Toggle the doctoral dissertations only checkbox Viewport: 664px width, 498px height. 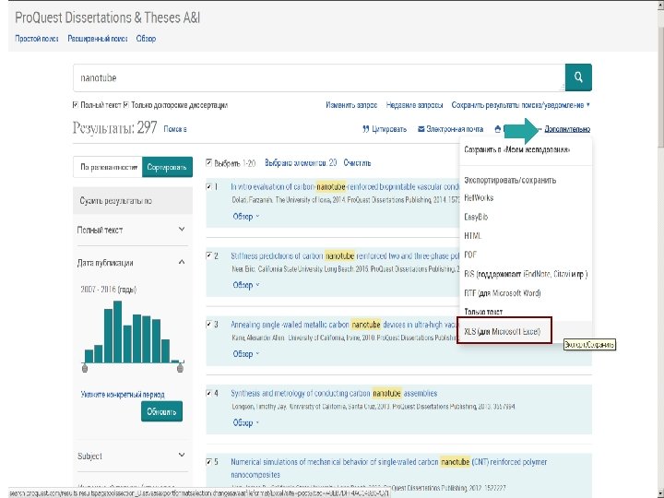click(125, 104)
